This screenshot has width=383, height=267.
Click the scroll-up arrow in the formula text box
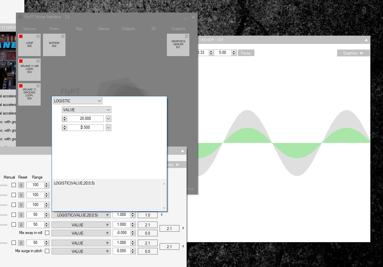164,184
